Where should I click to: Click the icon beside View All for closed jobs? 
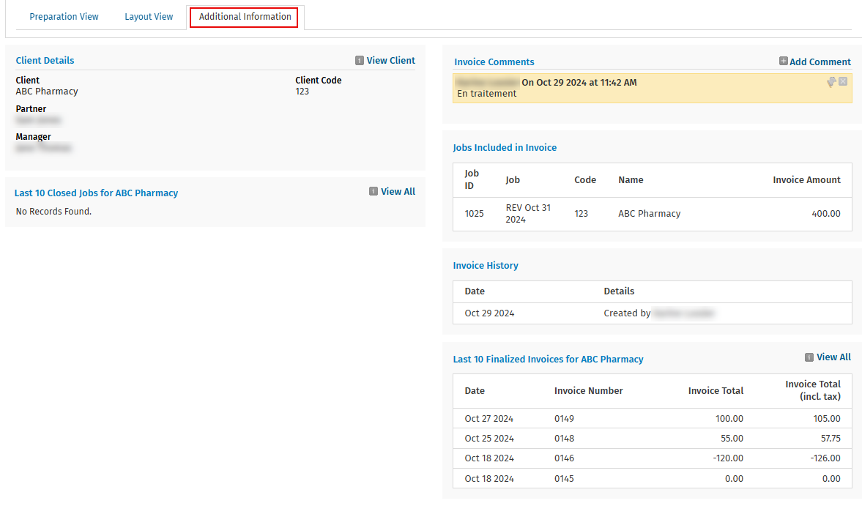374,191
